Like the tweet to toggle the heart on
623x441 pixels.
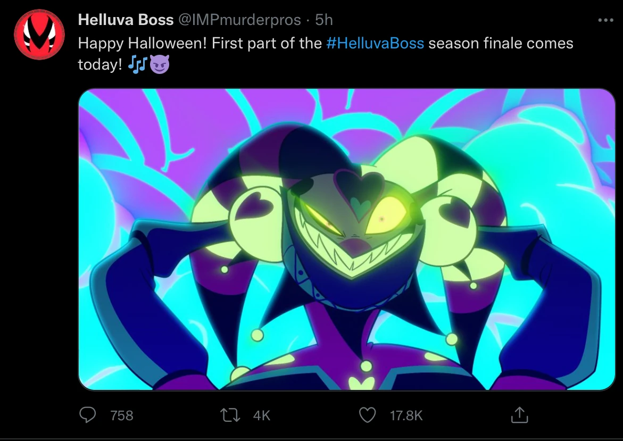point(368,415)
